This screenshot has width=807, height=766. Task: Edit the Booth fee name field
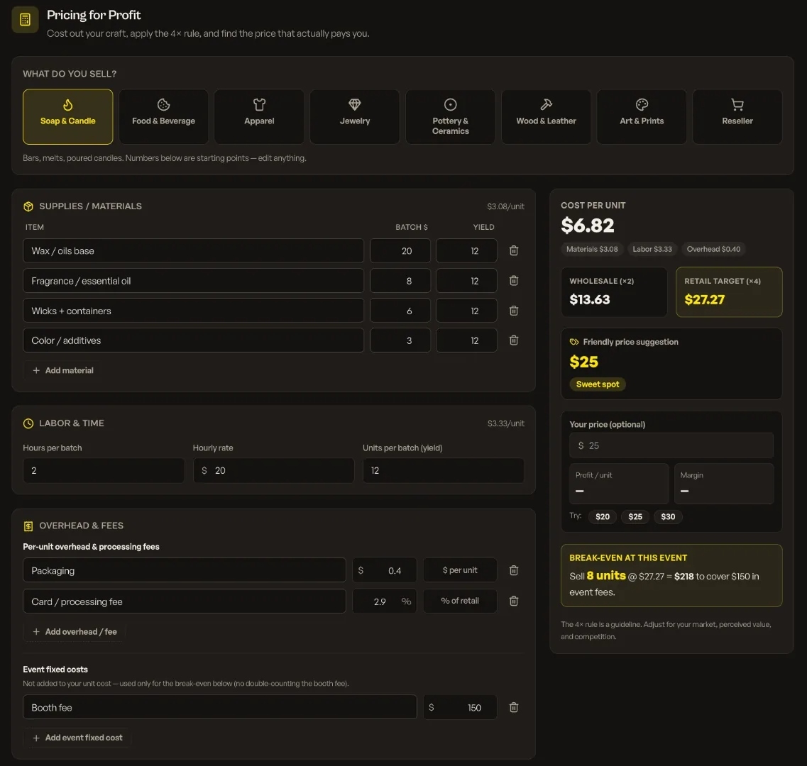coord(220,707)
